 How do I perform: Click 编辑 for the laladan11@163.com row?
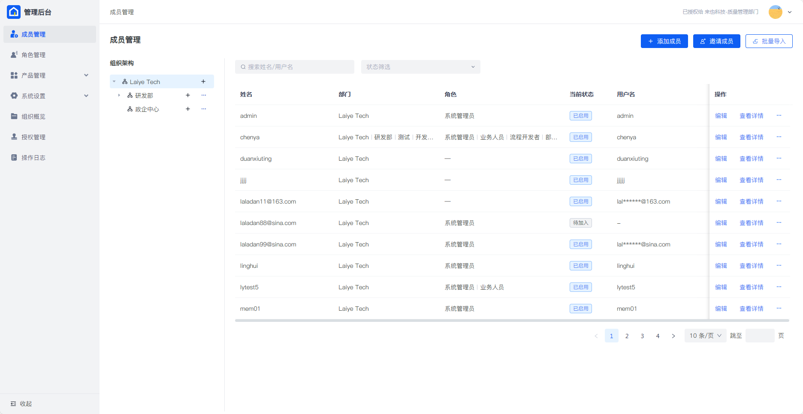point(721,201)
